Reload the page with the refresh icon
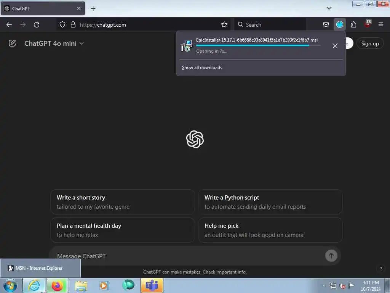This screenshot has height=293, width=390. click(x=37, y=25)
